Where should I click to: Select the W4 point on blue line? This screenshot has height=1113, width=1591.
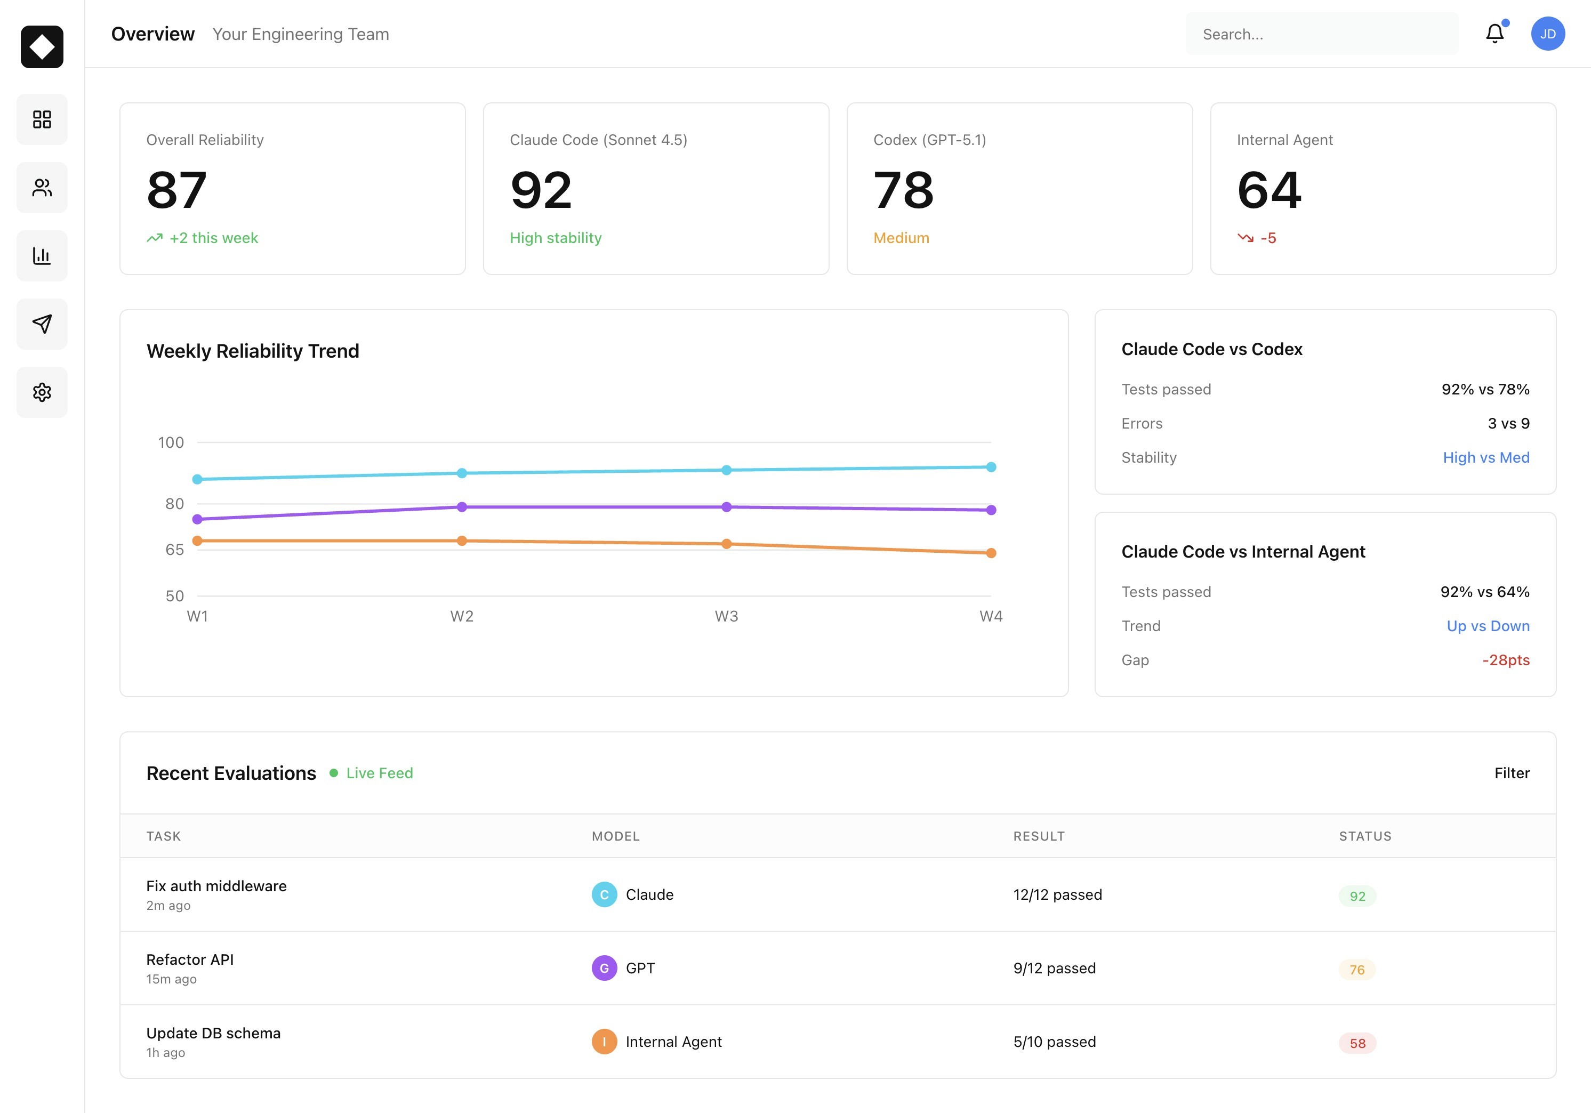[991, 467]
